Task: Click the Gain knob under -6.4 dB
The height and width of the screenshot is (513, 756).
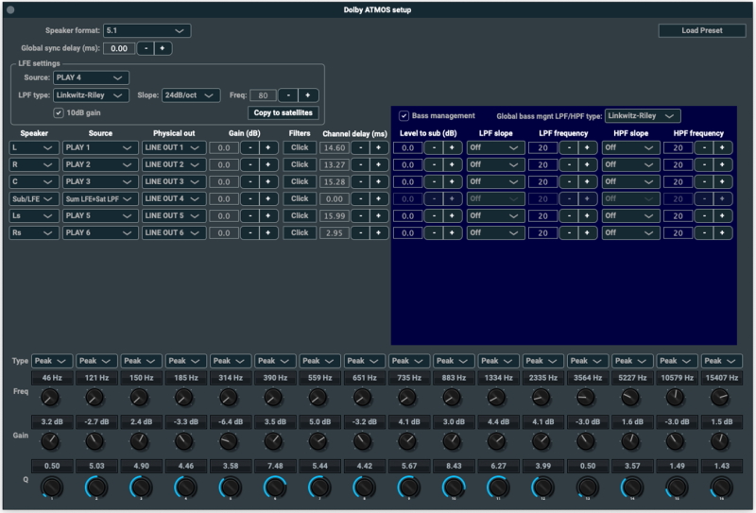Action: tap(229, 441)
